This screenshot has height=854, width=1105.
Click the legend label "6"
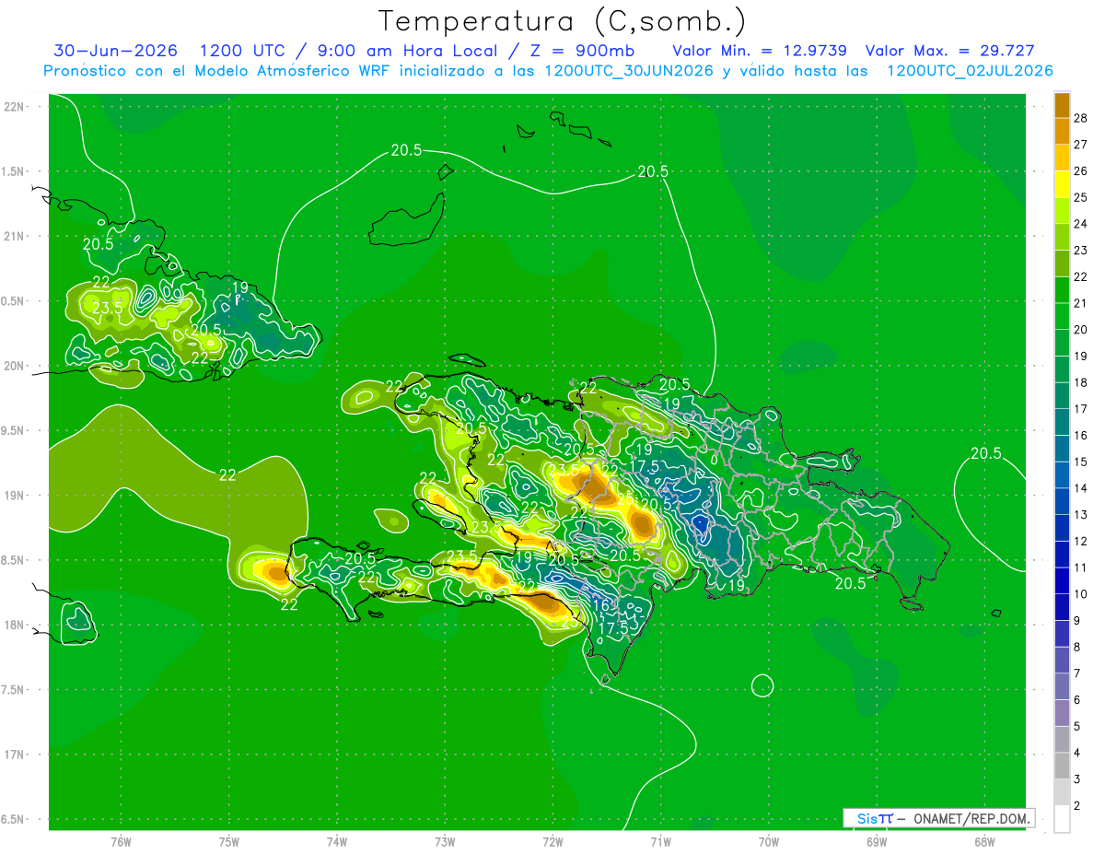coord(1077,700)
